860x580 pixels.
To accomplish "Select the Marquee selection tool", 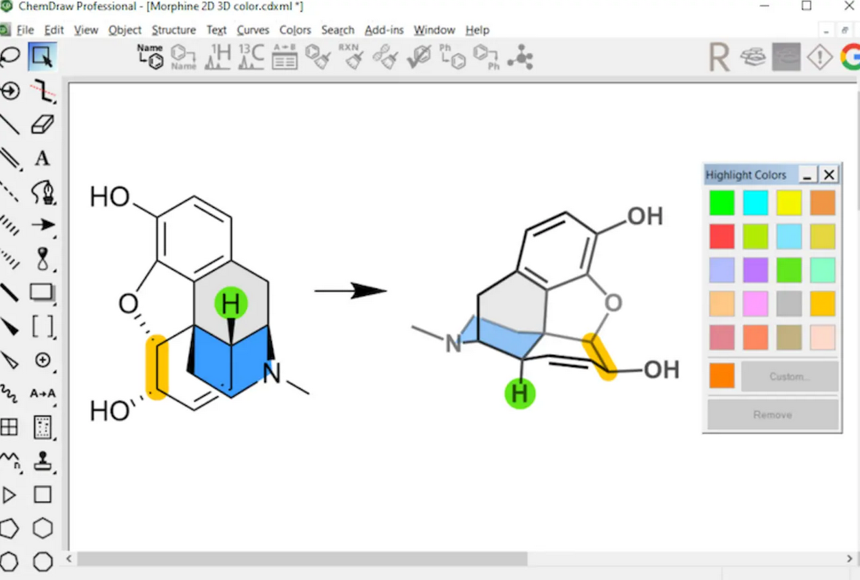I will [43, 57].
